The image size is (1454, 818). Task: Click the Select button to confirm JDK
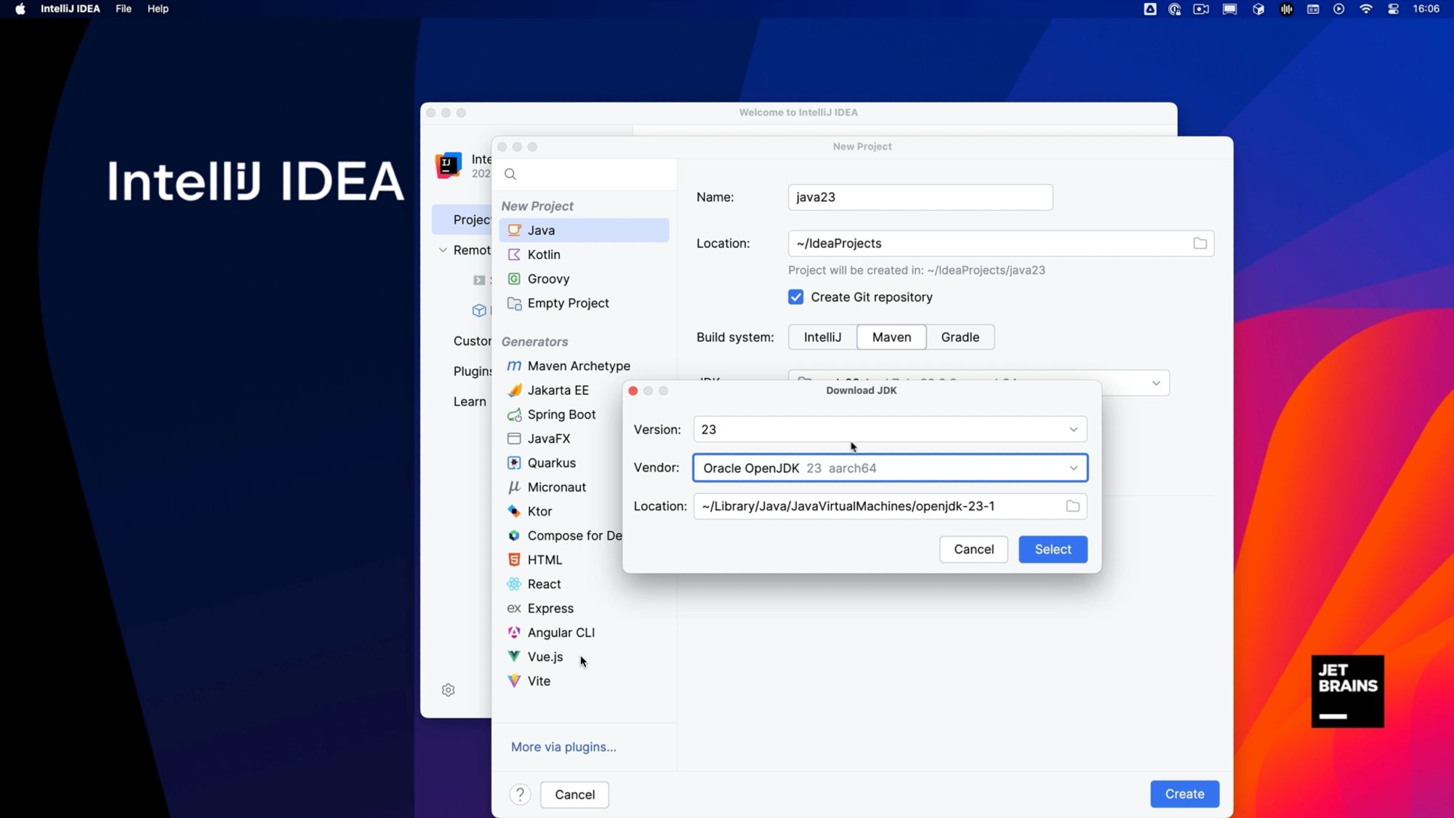tap(1053, 548)
